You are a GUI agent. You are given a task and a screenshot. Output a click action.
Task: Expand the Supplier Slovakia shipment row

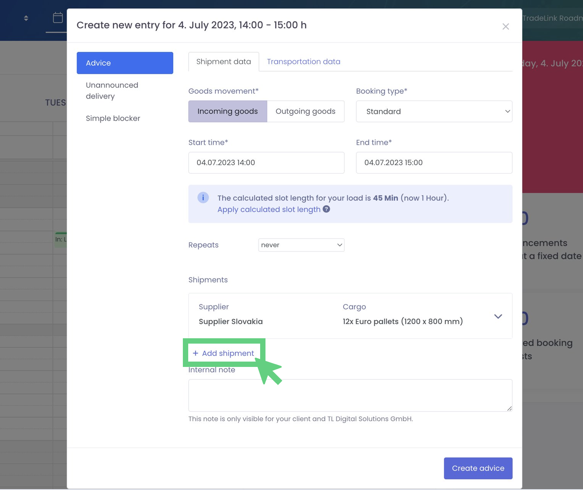coord(498,316)
